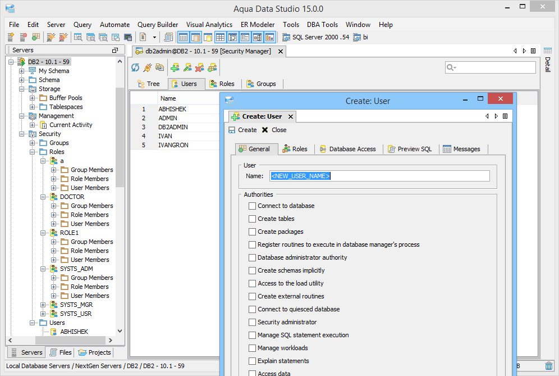Click the save icon beside Create
Screen dimensions: 559x376
click(x=232, y=130)
